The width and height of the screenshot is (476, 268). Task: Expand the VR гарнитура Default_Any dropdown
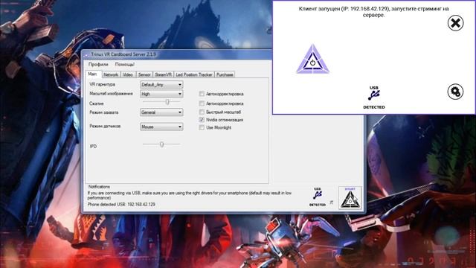tap(161, 84)
